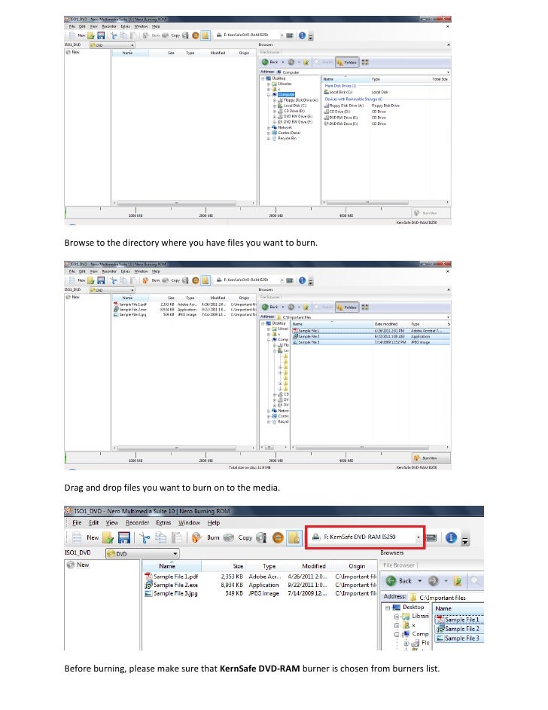Select Sample File 3 in the enlarged browser file list
The width and height of the screenshot is (548, 710).
(x=459, y=638)
